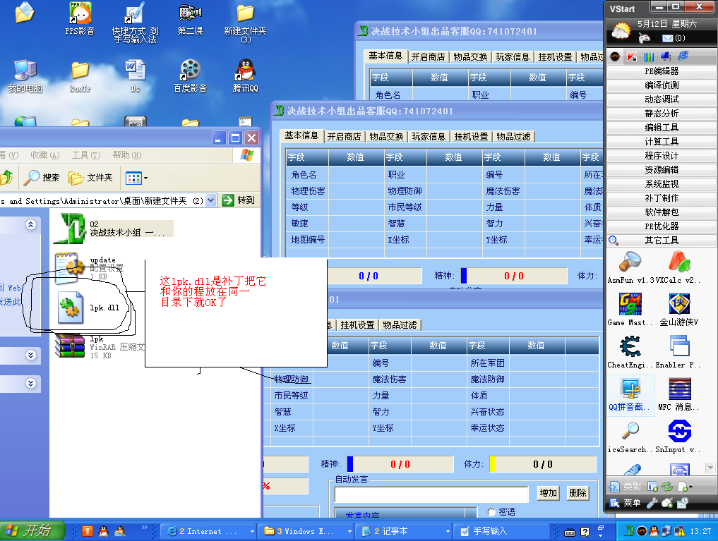Image resolution: width=718 pixels, height=541 pixels.
Task: Switch to 物品交换 tab in middle 决战 window
Action: [x=386, y=137]
